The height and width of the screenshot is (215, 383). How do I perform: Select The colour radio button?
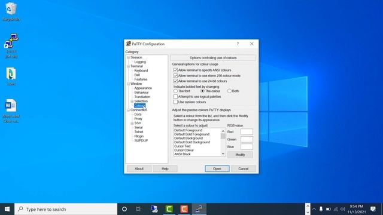(202, 91)
